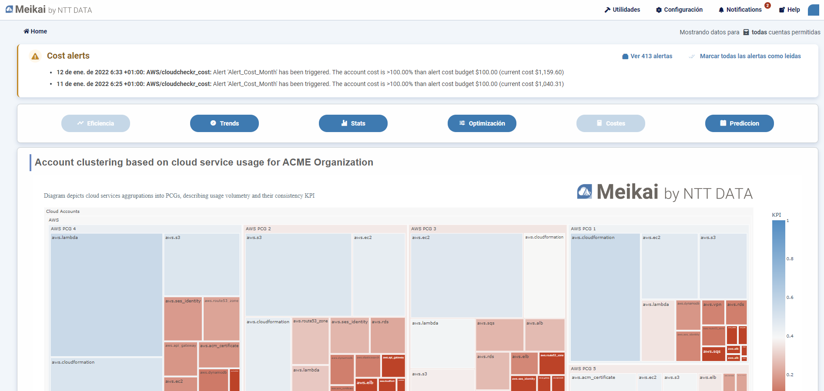Open the Configuración menu
This screenshot has width=824, height=391.
point(679,10)
